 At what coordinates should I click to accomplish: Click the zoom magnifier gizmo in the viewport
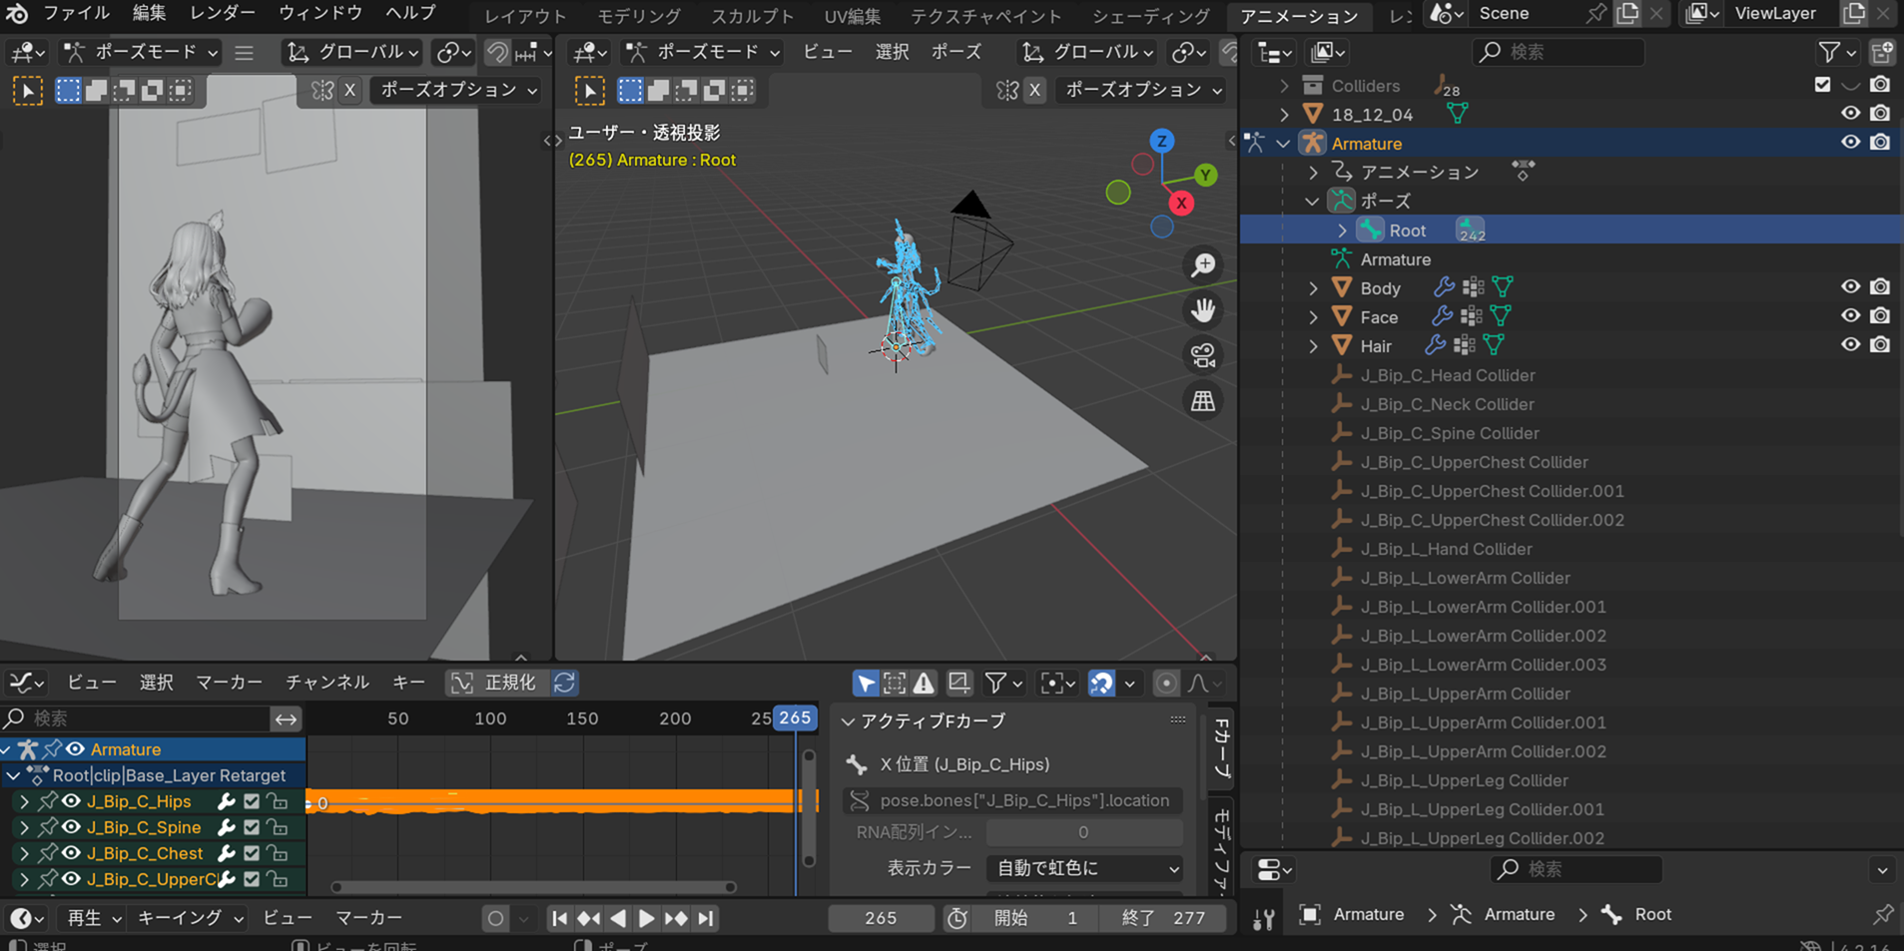tap(1203, 264)
